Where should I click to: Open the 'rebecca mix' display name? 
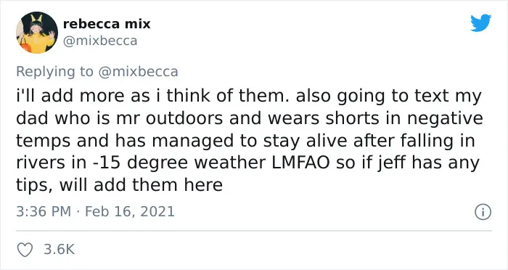pyautogui.click(x=107, y=24)
